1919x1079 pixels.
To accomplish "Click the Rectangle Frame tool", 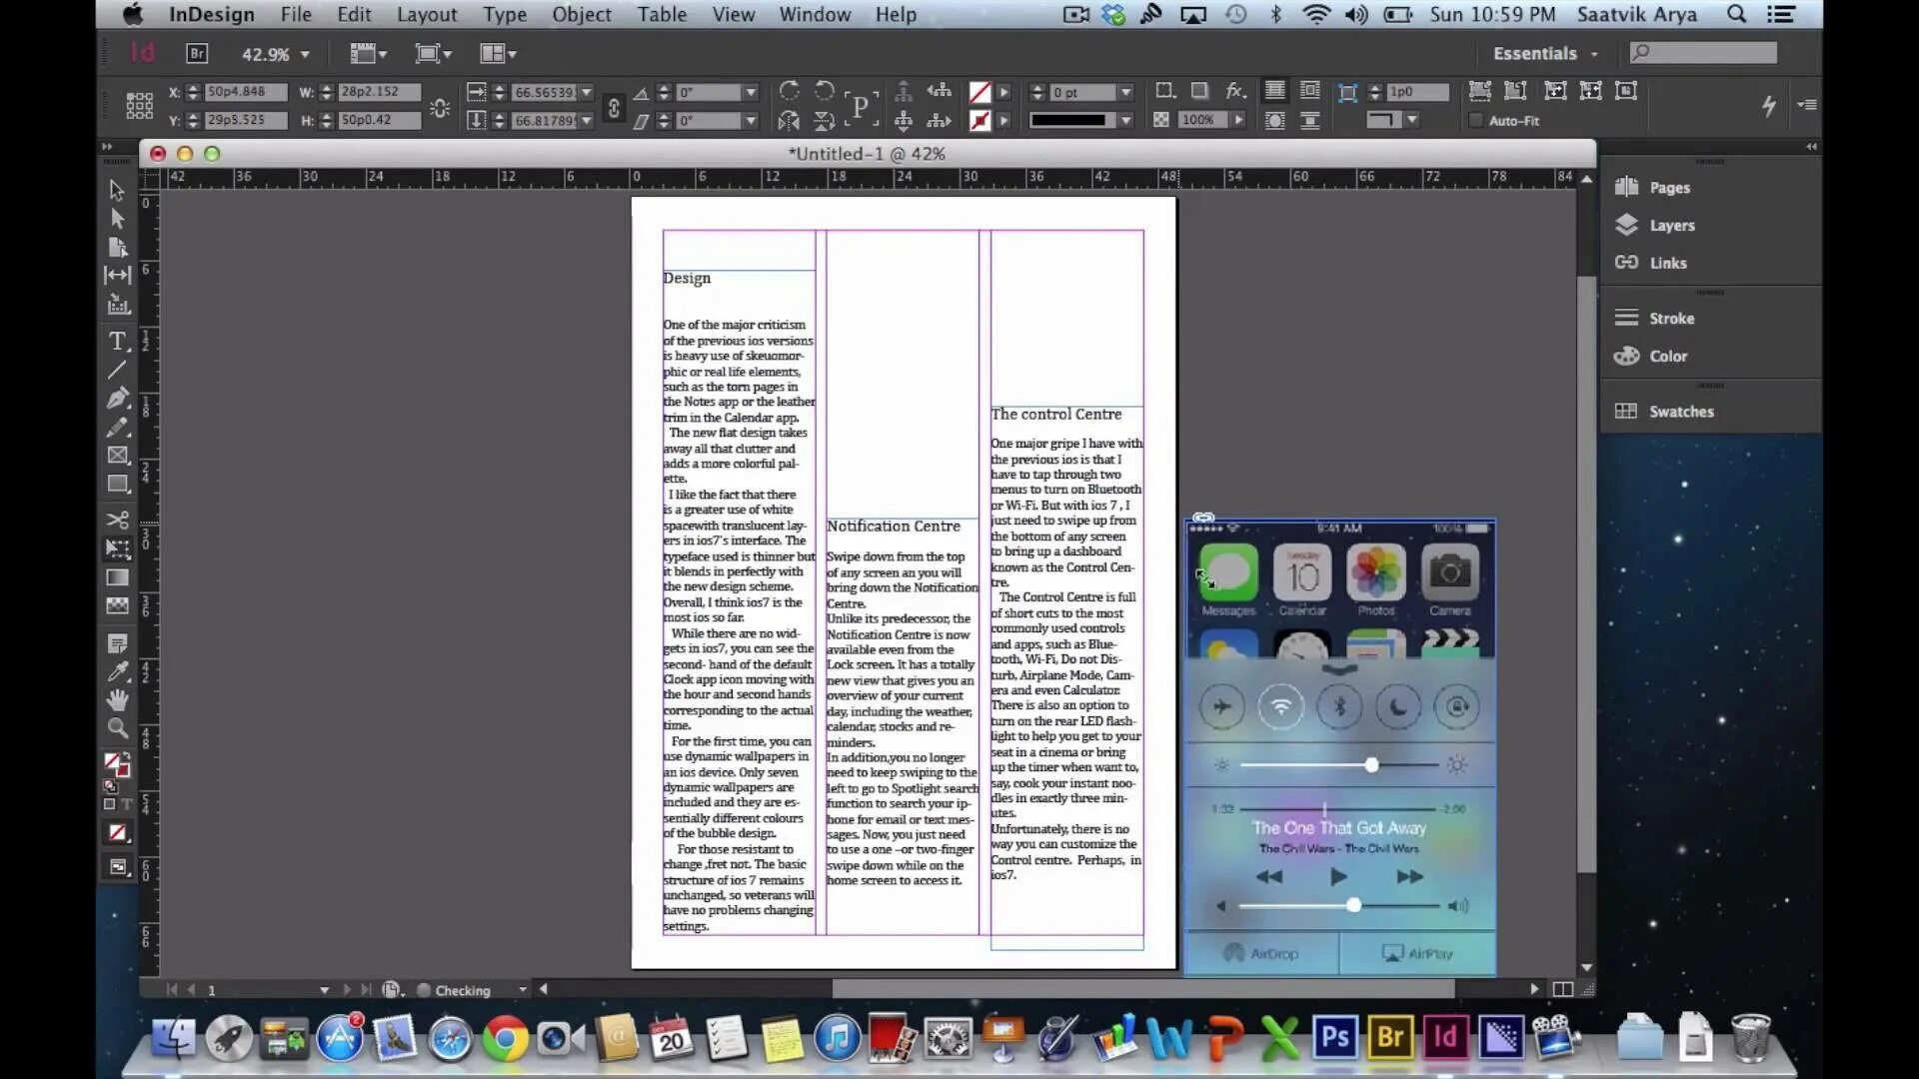I will point(117,456).
